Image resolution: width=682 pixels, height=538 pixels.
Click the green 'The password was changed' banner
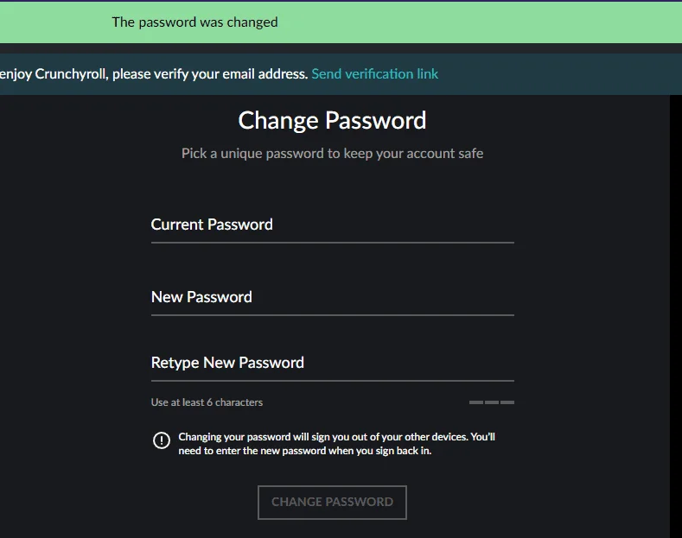tap(341, 22)
